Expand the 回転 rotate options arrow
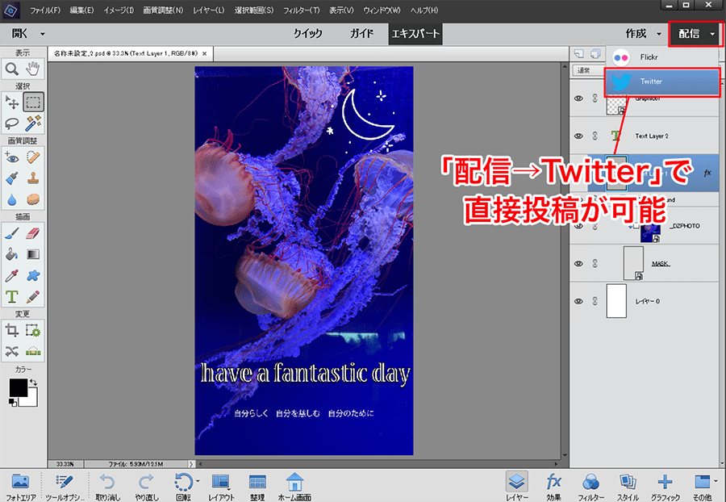The width and height of the screenshot is (726, 502). [198, 481]
